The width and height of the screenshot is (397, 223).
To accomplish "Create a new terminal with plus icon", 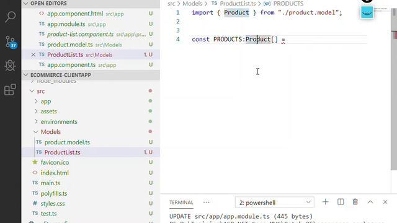I will 325,202.
